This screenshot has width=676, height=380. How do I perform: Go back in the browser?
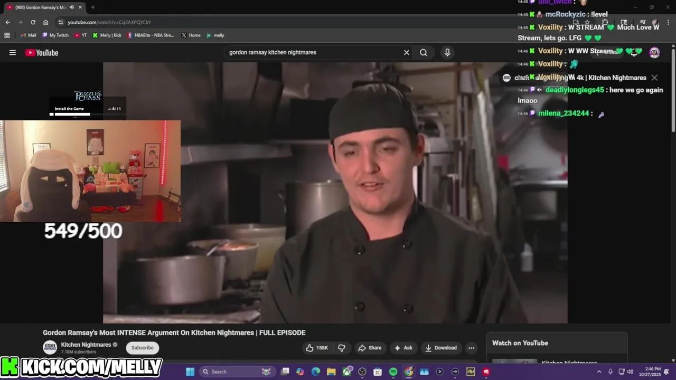pyautogui.click(x=8, y=22)
